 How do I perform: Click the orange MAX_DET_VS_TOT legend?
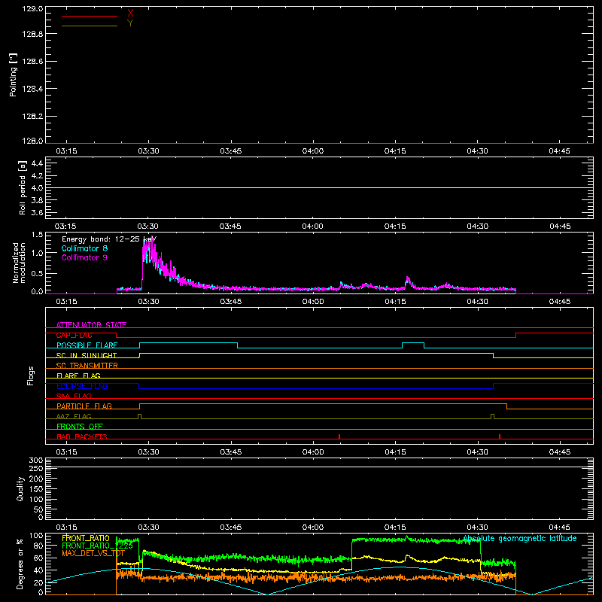(x=93, y=554)
